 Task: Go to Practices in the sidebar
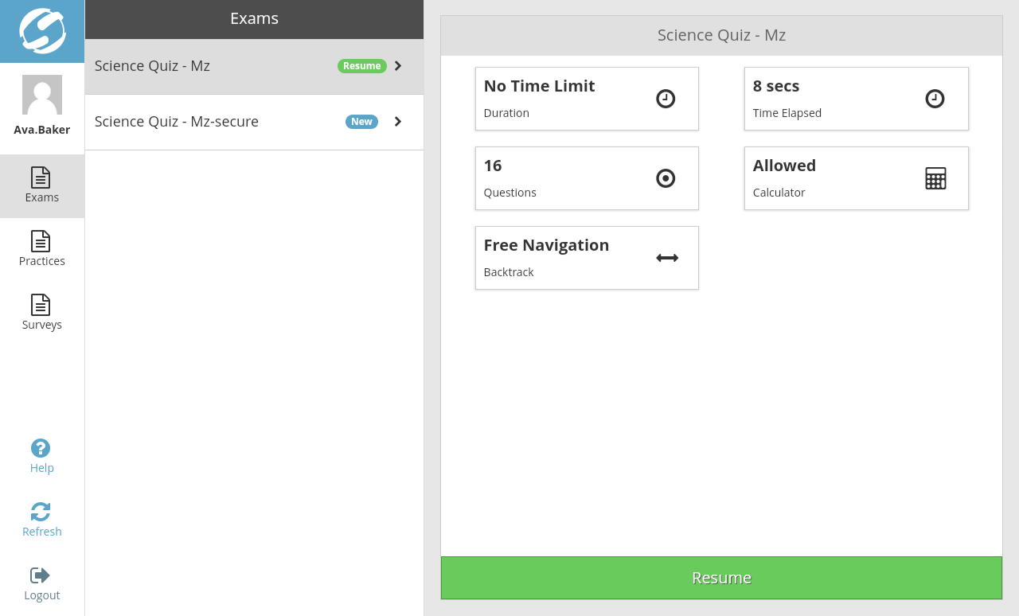pos(42,249)
